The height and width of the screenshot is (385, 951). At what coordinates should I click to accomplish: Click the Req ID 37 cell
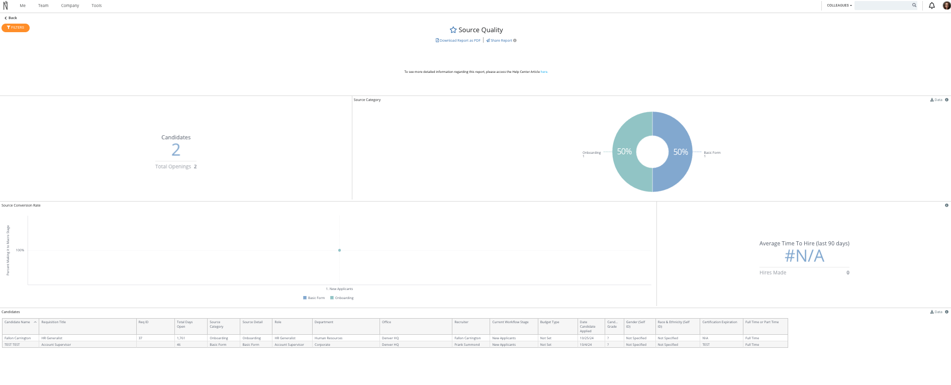click(156, 338)
